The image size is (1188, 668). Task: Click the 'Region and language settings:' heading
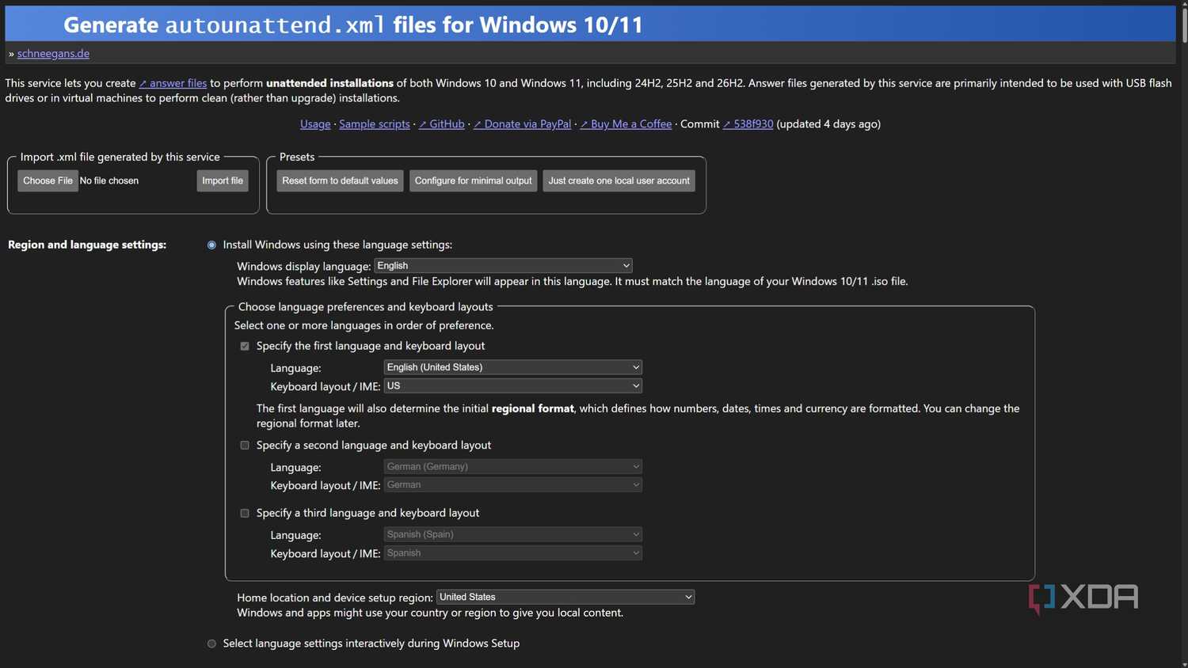(x=87, y=245)
